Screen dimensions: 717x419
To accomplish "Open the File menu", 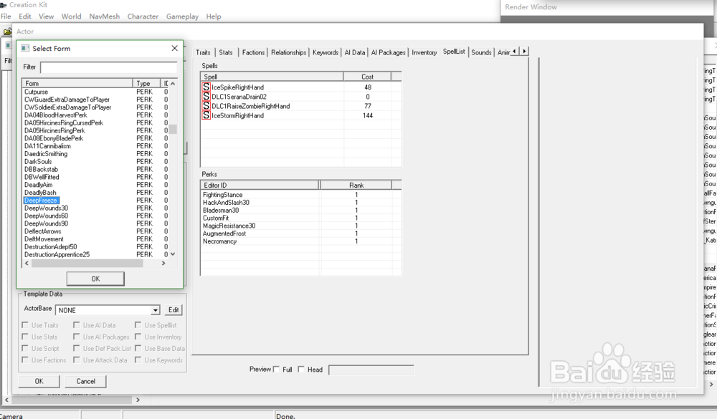I will pos(6,16).
